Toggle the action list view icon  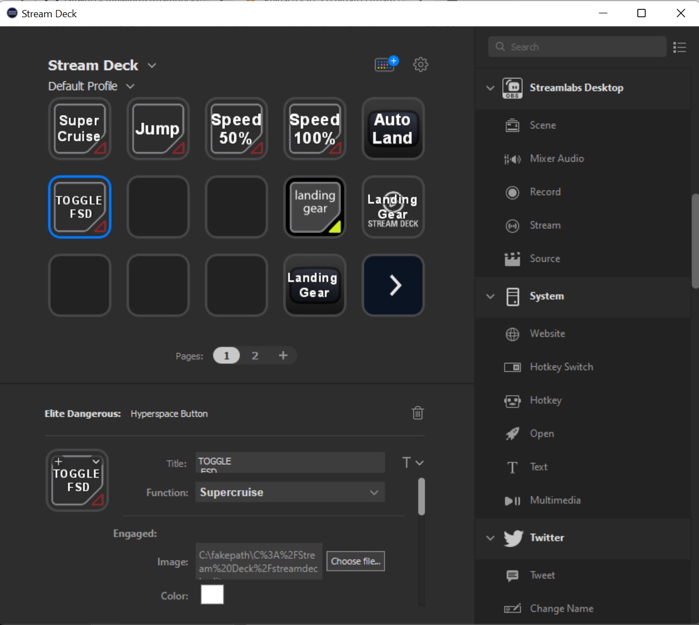tap(680, 47)
